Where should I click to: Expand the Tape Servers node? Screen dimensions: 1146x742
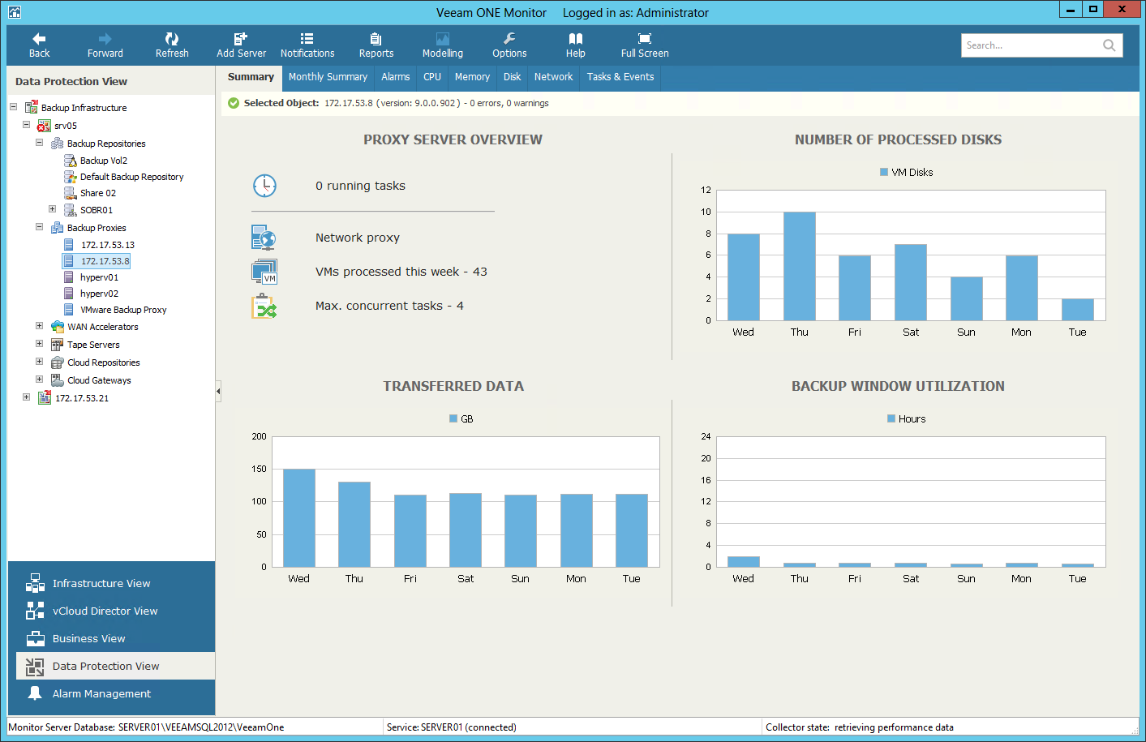pos(39,344)
